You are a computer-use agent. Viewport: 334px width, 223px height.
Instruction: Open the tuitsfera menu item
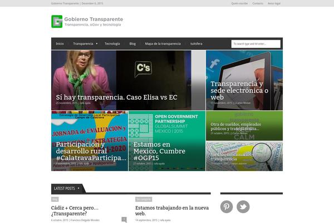pyautogui.click(x=196, y=43)
